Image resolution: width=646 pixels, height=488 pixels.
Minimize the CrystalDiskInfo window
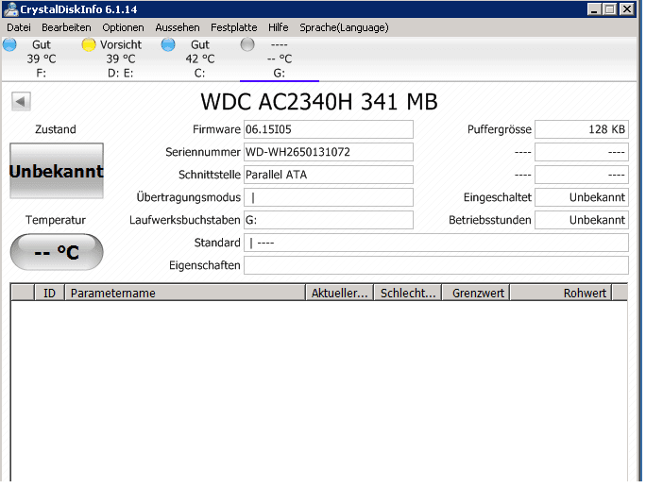pyautogui.click(x=594, y=9)
